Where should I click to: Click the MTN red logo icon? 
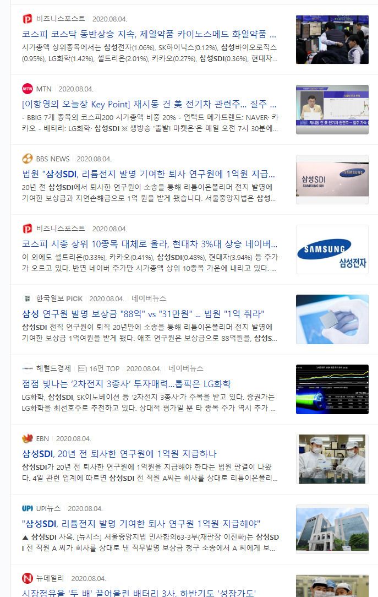(x=28, y=89)
